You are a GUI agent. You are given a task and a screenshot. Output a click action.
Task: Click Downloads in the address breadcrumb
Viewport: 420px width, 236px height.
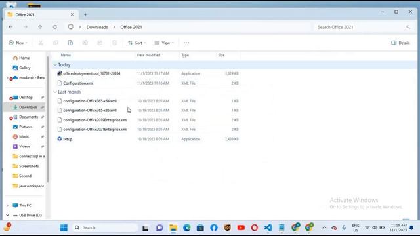[x=97, y=27]
